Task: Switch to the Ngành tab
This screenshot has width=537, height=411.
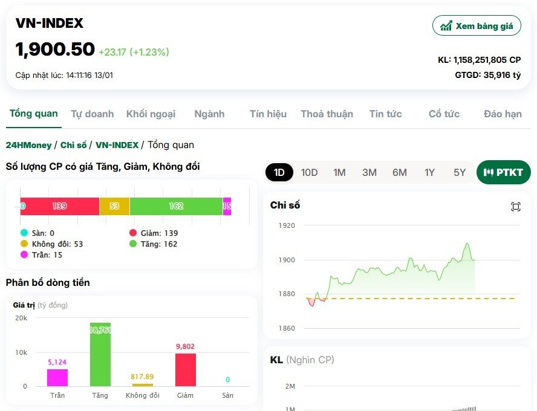Action: pos(209,114)
